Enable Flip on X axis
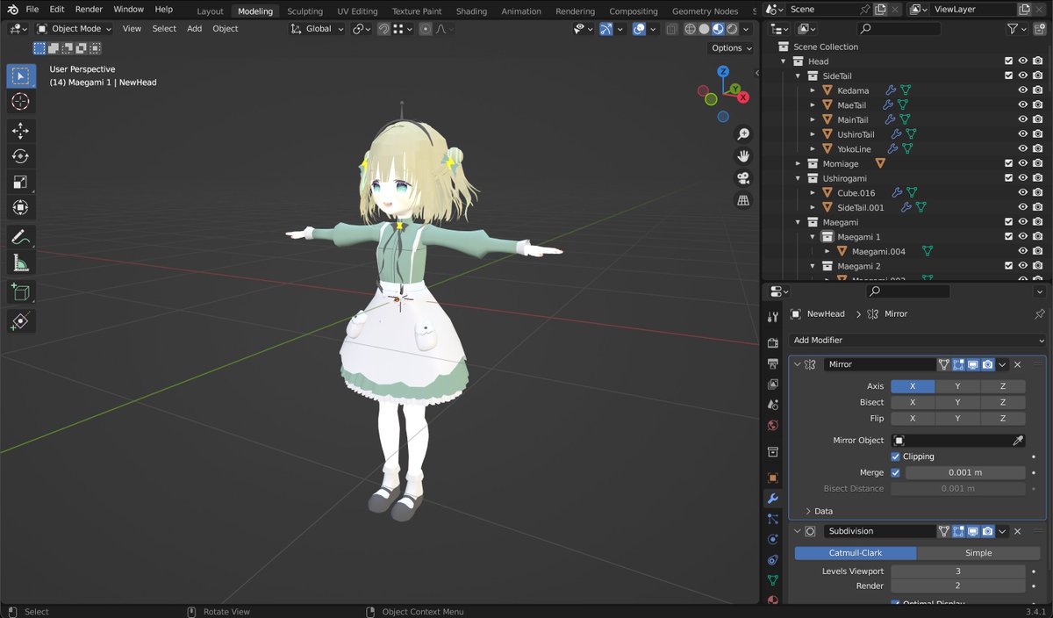 pyautogui.click(x=913, y=419)
